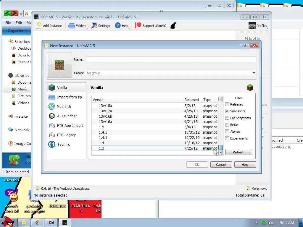
Task: Click the Angry Birds start button
Action: coord(8,222)
